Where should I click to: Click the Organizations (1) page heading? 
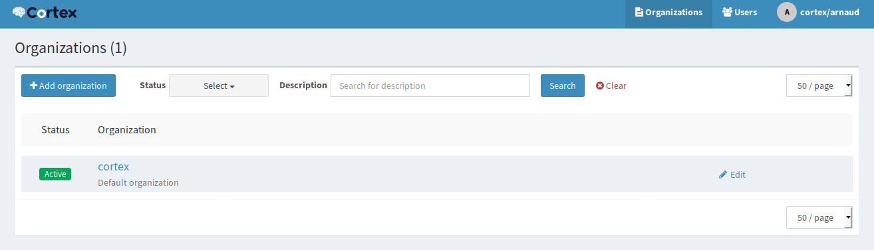click(71, 48)
